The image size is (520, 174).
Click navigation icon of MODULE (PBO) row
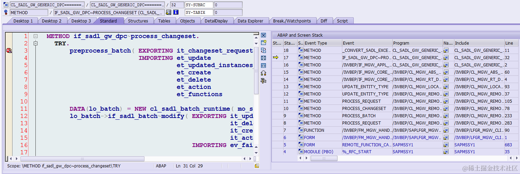point(446,152)
